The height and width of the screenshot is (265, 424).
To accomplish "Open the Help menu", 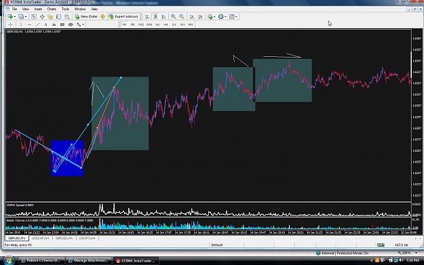I will (x=94, y=9).
